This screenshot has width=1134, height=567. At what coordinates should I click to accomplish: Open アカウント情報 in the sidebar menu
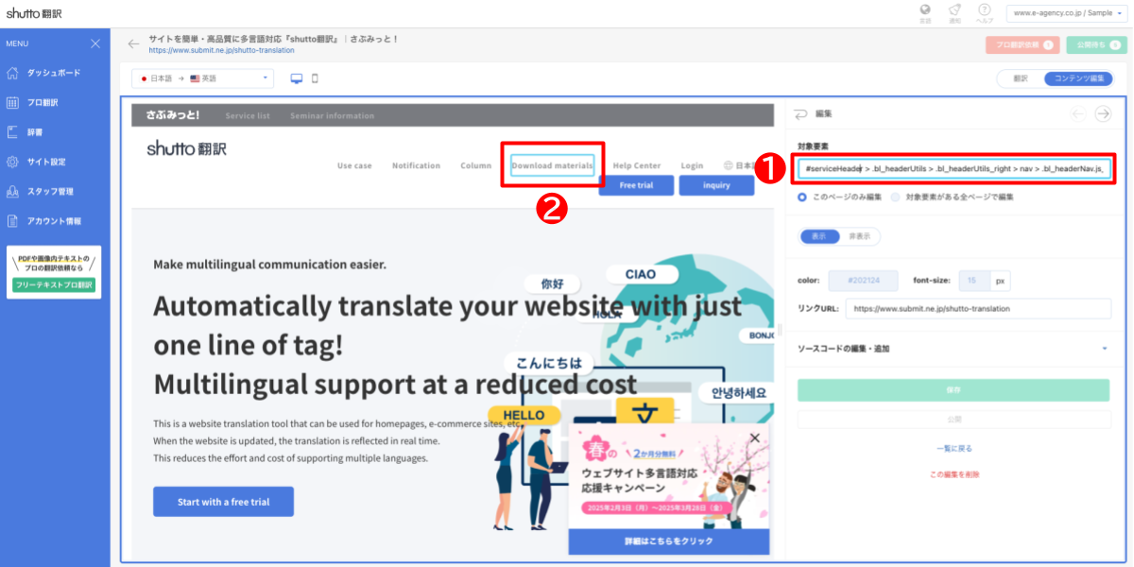(55, 221)
